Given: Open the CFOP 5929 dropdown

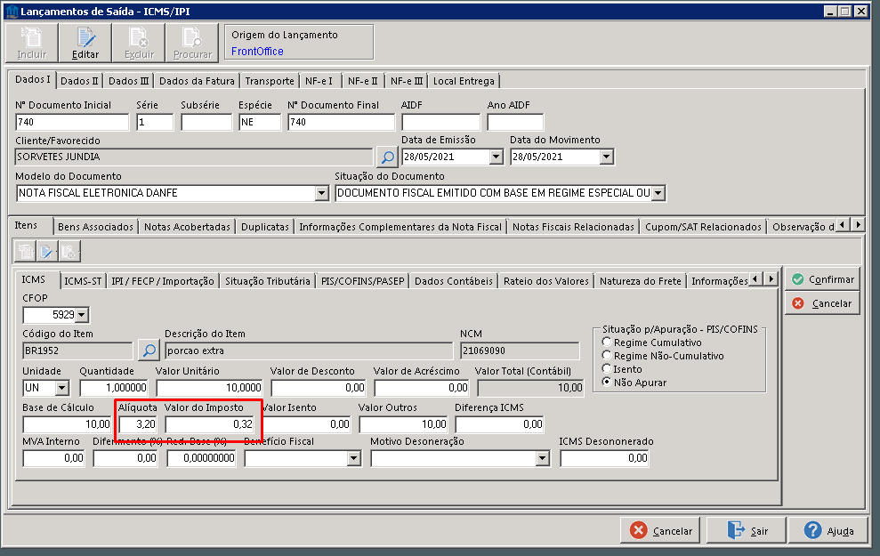Looking at the screenshot, I should [x=82, y=315].
